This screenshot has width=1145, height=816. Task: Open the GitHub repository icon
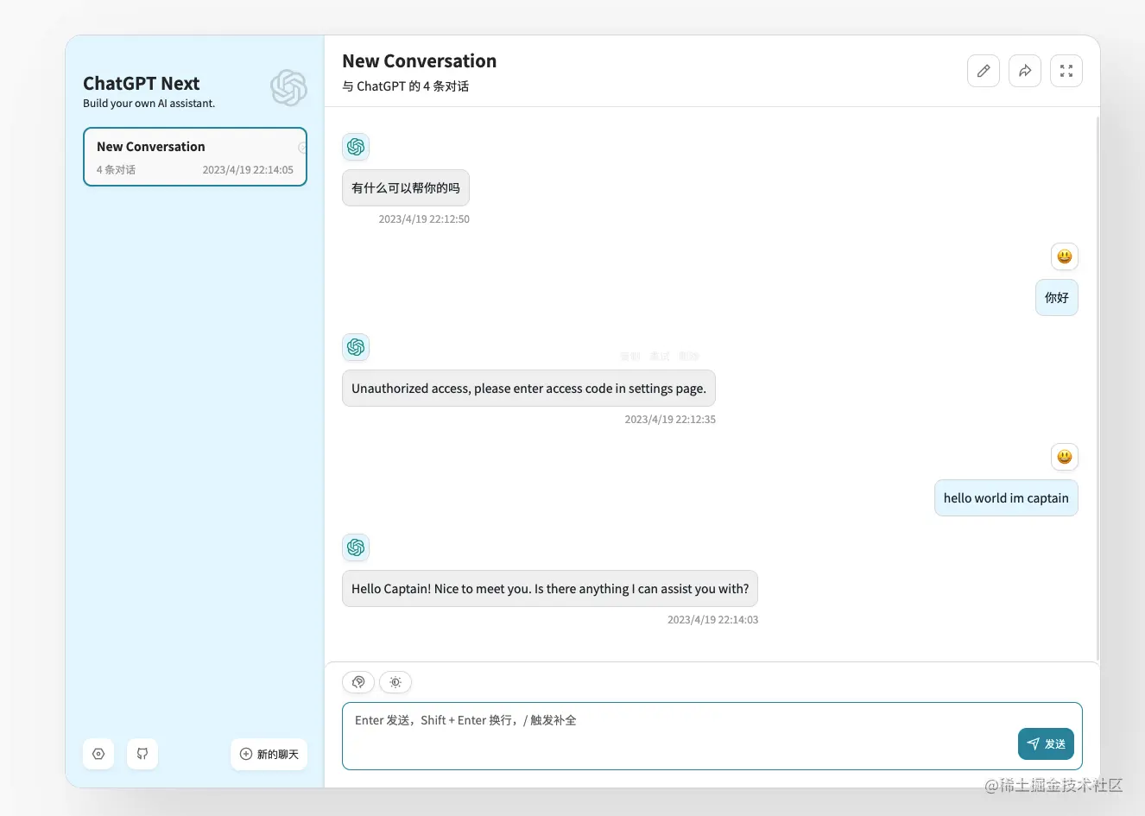click(x=142, y=754)
